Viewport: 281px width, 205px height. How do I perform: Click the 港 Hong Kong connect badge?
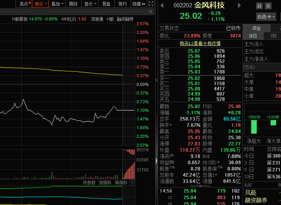point(268,6)
